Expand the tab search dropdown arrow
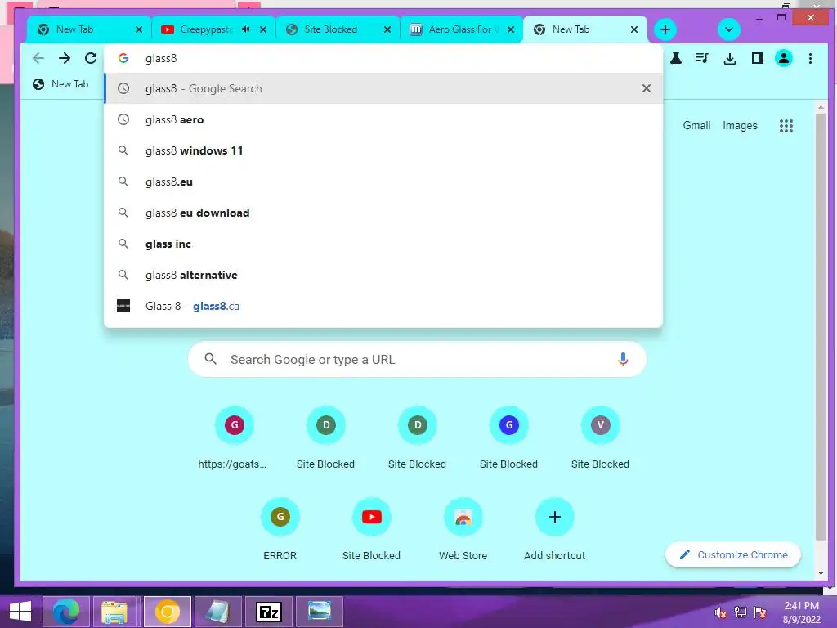This screenshot has height=628, width=837. coord(728,29)
